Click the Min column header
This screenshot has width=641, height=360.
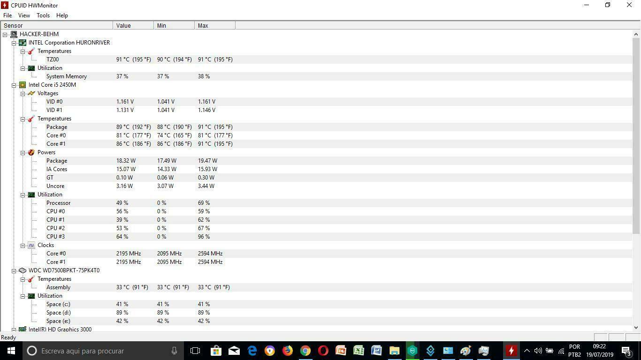tap(174, 25)
